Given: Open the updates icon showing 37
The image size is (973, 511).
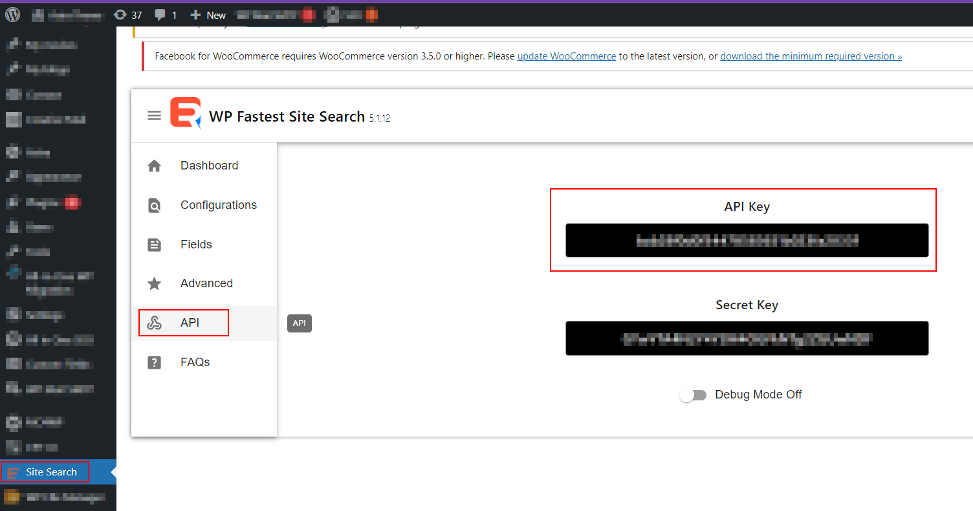Looking at the screenshot, I should tap(120, 15).
